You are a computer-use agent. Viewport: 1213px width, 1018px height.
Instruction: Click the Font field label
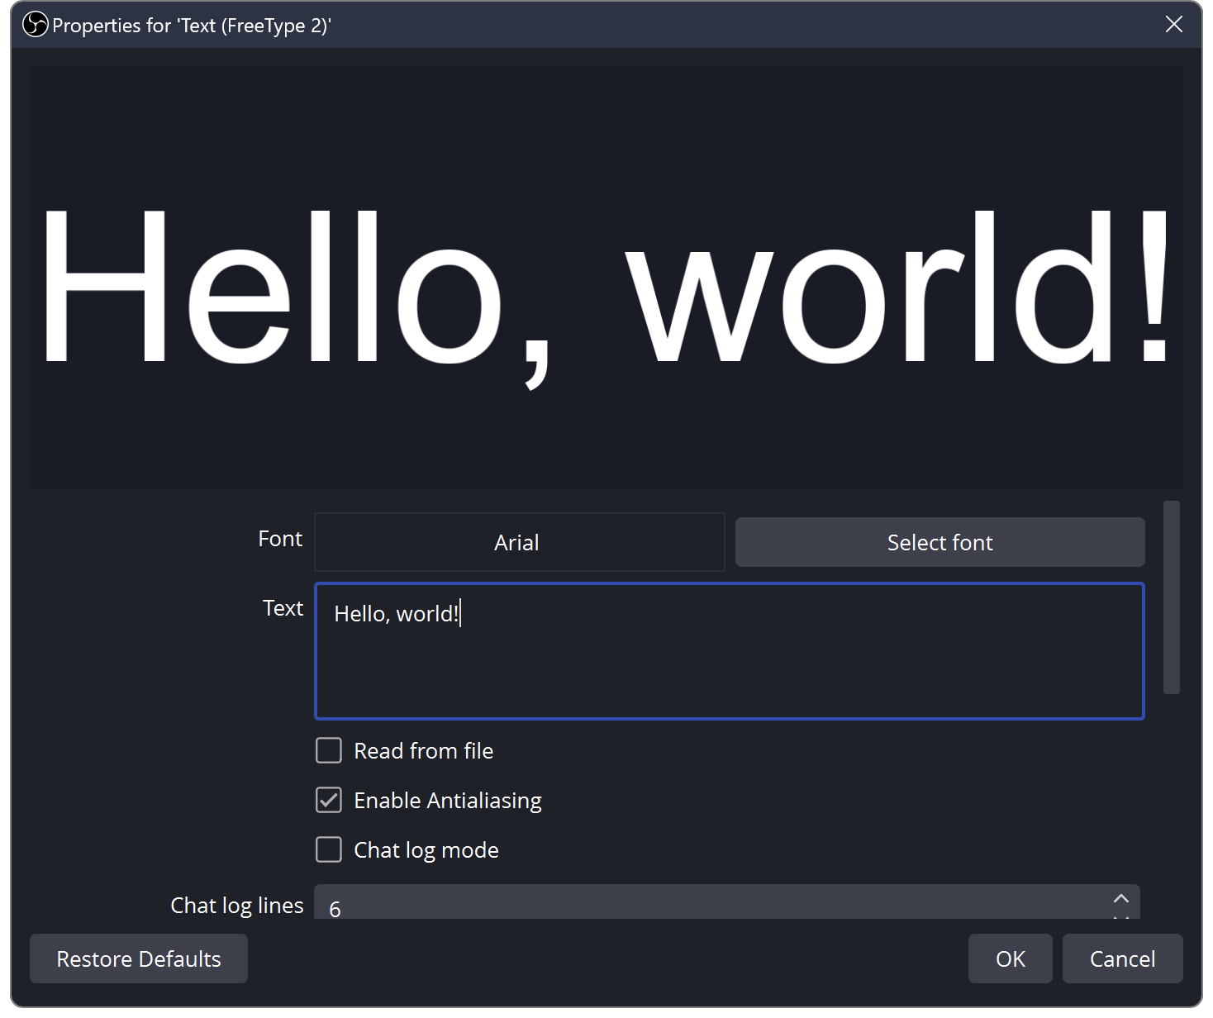(x=280, y=539)
